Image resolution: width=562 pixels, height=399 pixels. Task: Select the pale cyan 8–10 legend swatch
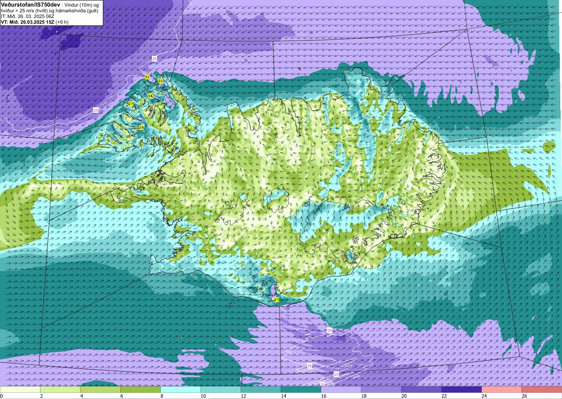[x=180, y=389]
